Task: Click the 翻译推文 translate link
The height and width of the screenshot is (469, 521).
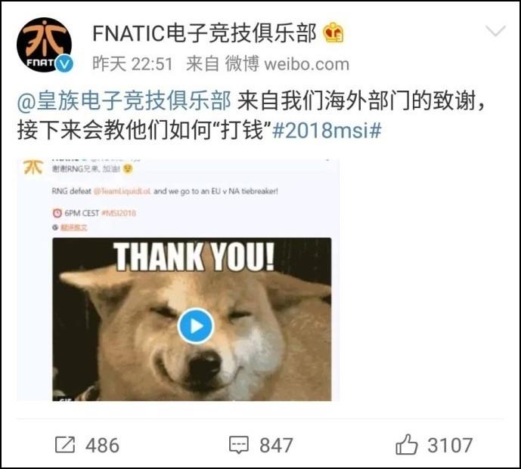Action: coord(74,227)
